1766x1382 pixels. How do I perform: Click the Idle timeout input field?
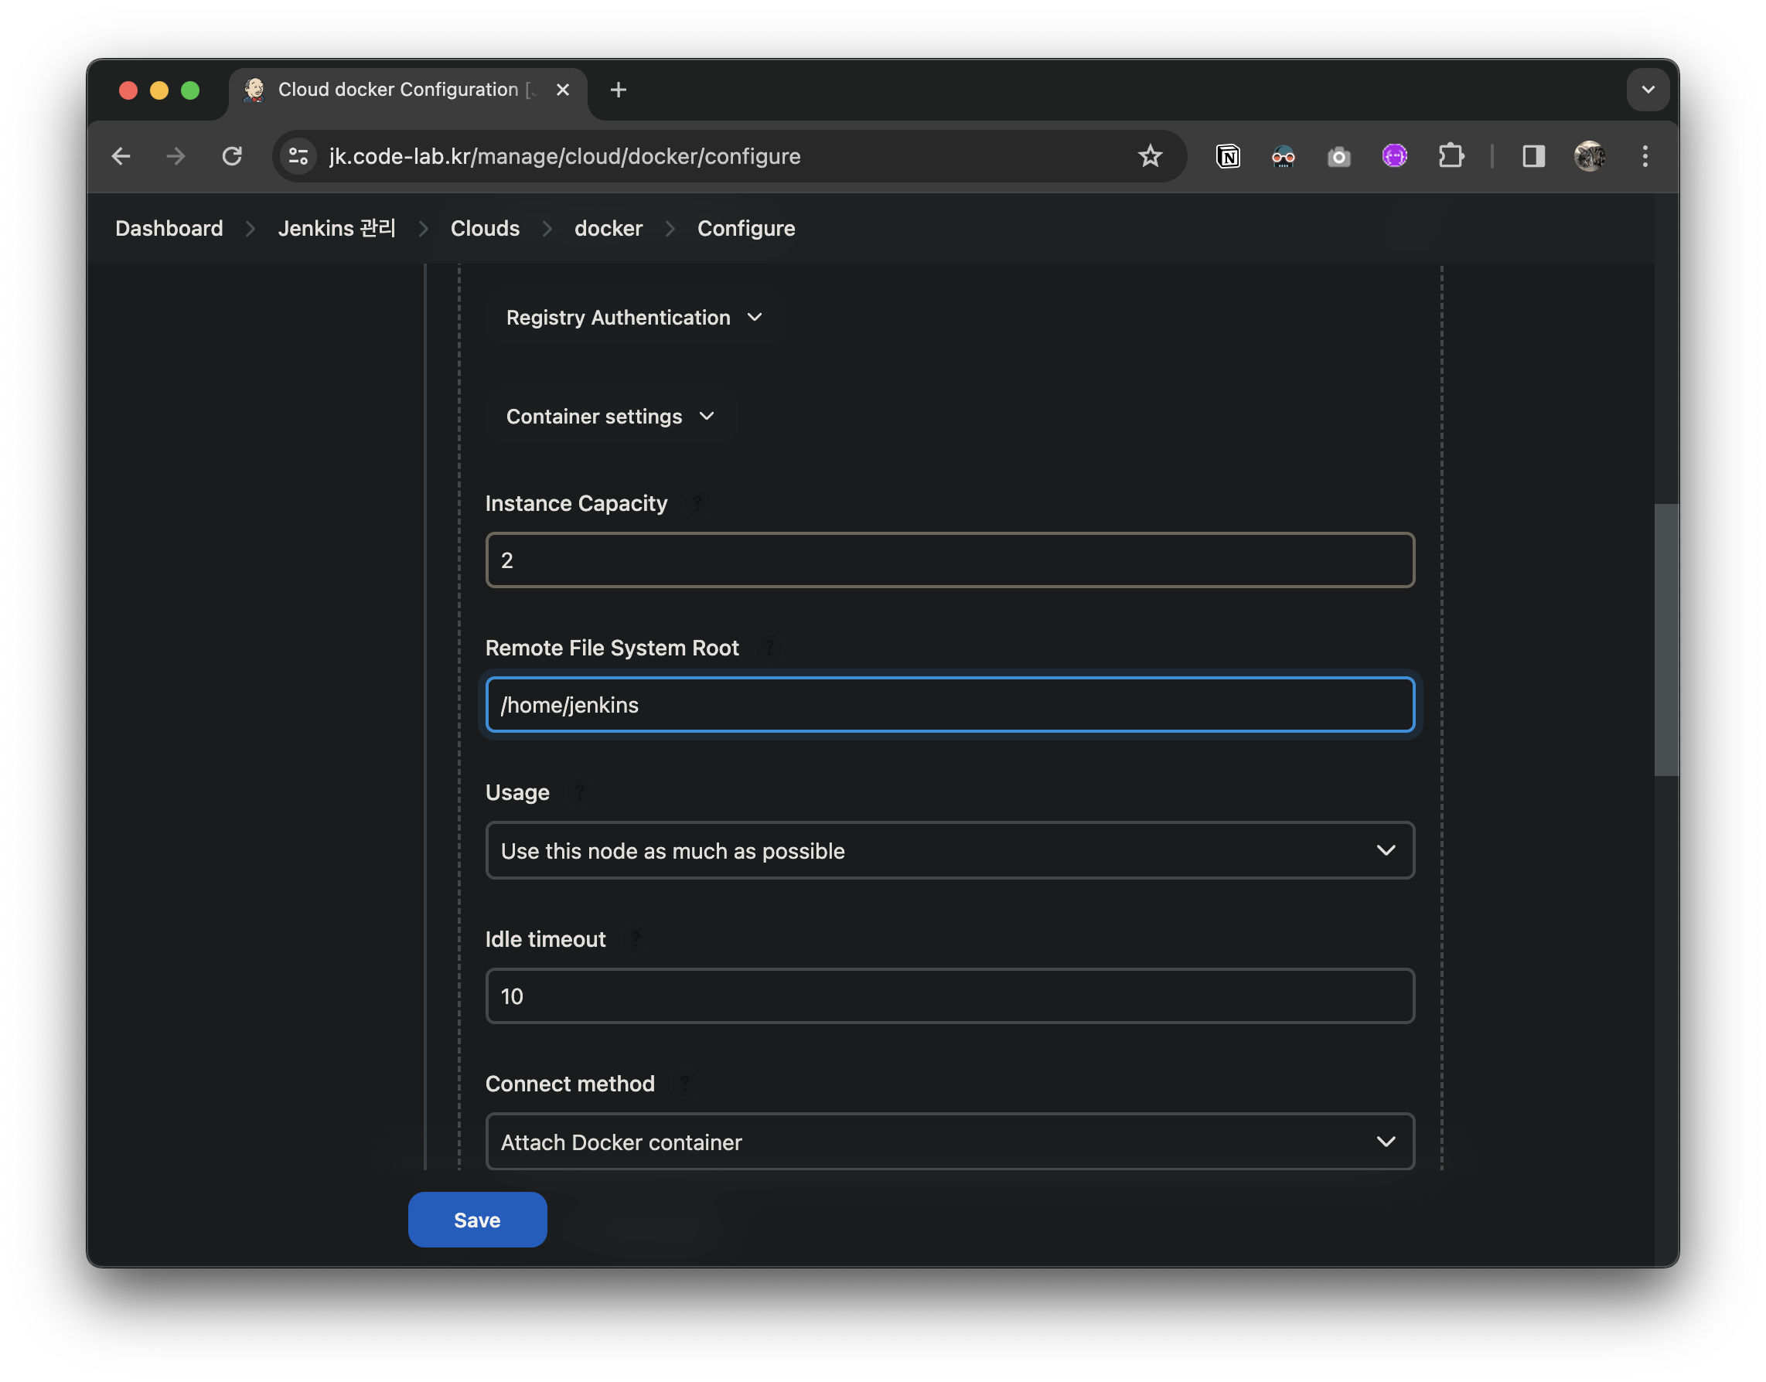pos(949,996)
